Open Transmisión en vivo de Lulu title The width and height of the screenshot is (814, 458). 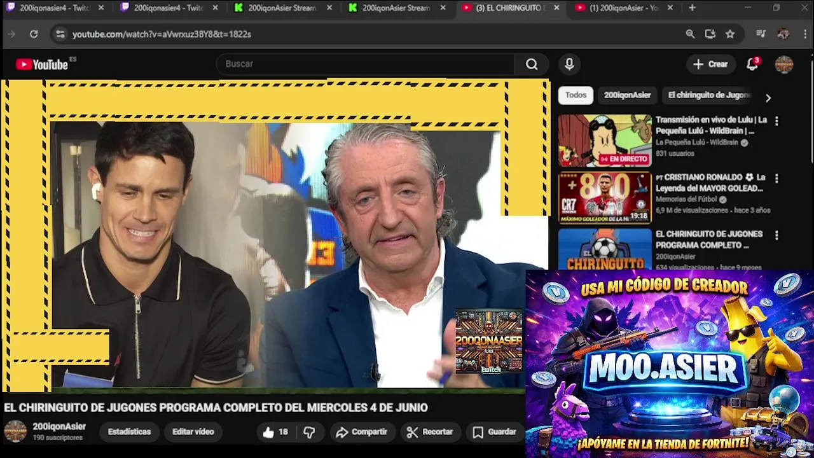[711, 125]
